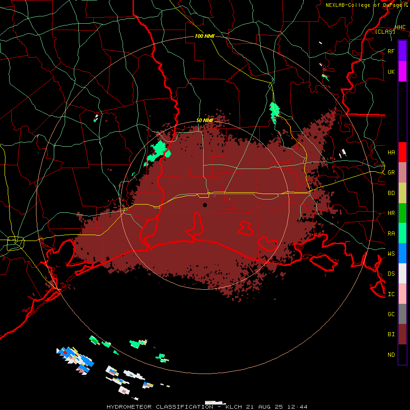Click the 'GR' legend label

coord(391,173)
